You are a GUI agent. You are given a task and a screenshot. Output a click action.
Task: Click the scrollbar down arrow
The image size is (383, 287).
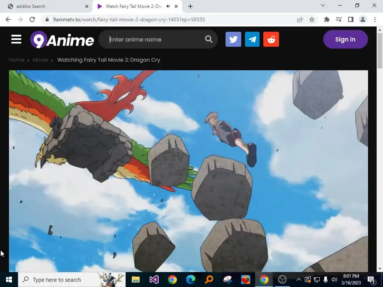click(380, 269)
